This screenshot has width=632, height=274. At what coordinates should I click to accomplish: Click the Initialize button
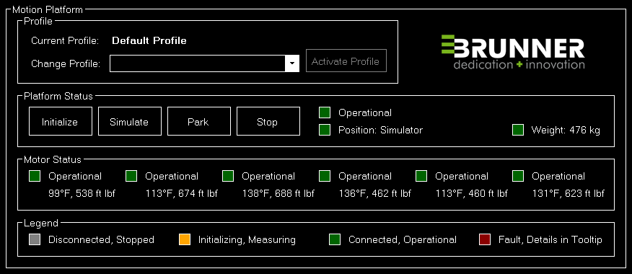click(61, 121)
